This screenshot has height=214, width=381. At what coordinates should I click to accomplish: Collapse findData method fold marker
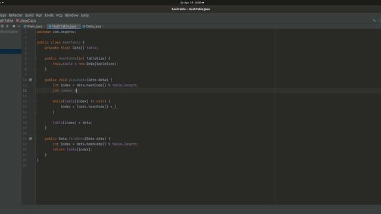[36, 139]
